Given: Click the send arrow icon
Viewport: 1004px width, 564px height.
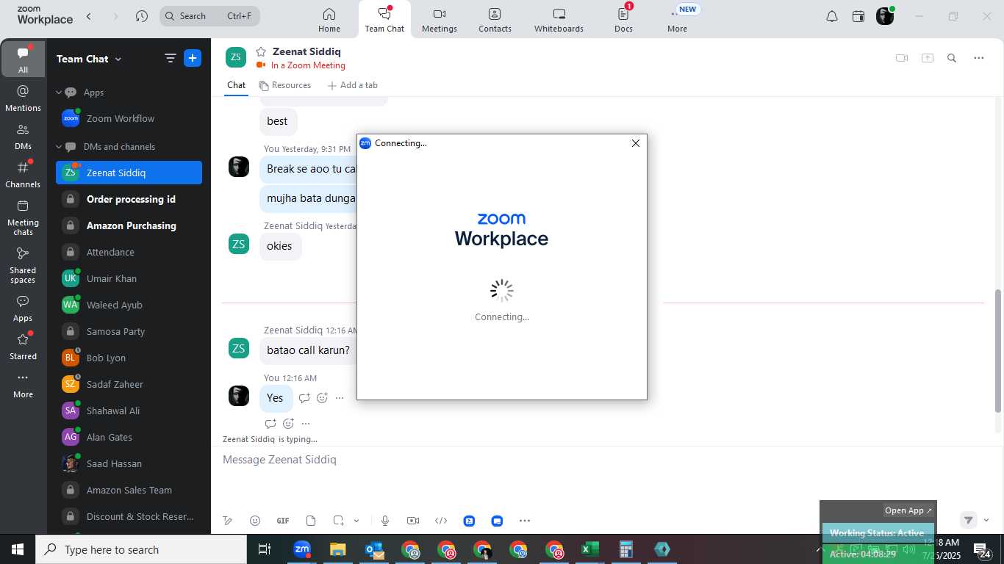Looking at the screenshot, I should tap(969, 520).
